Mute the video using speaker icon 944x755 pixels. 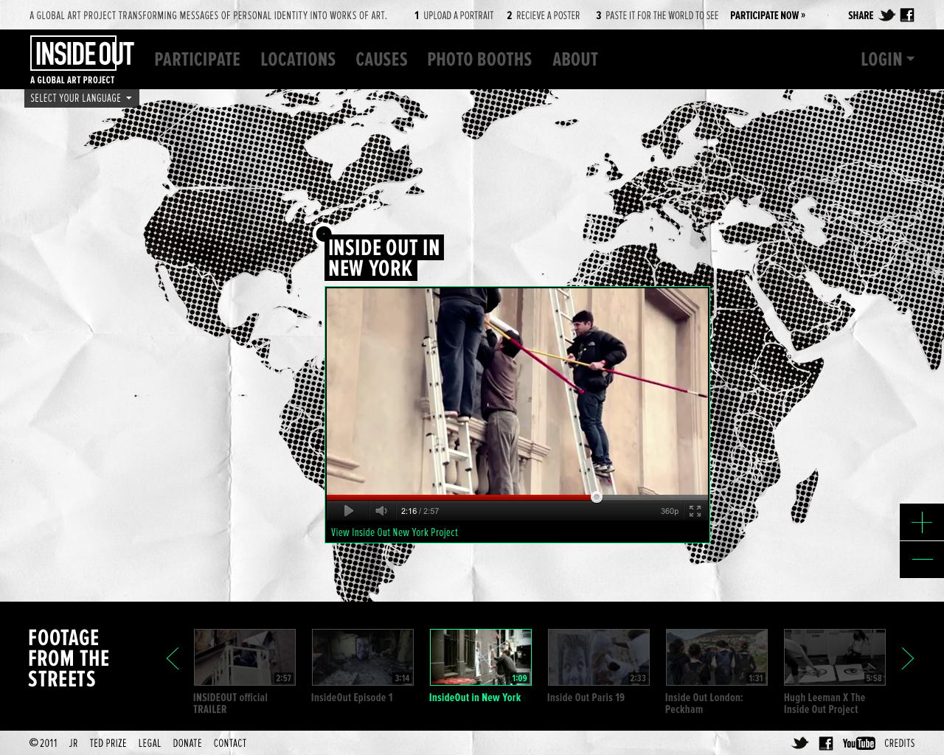coord(381,511)
